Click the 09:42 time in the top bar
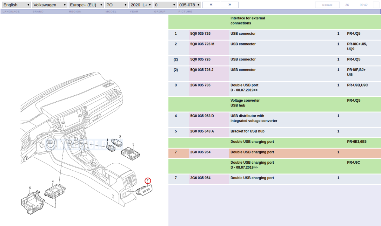The image size is (381, 226). coord(364,5)
